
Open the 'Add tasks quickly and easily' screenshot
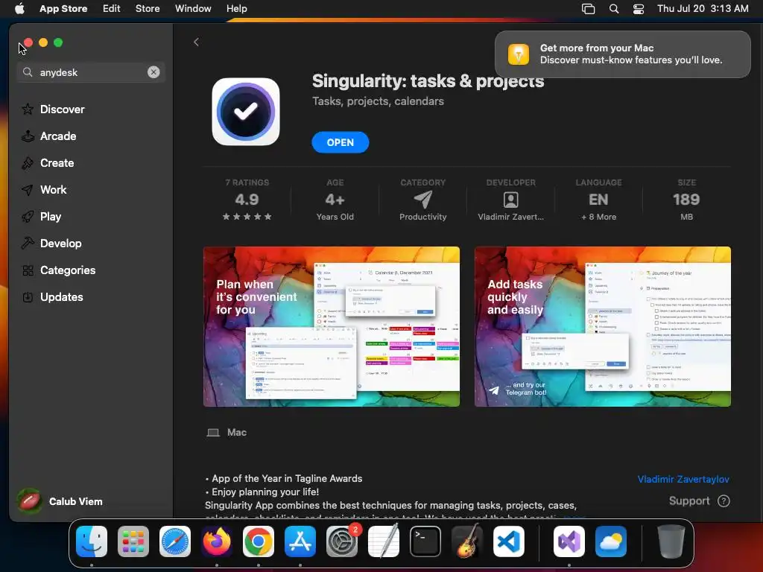tap(602, 326)
